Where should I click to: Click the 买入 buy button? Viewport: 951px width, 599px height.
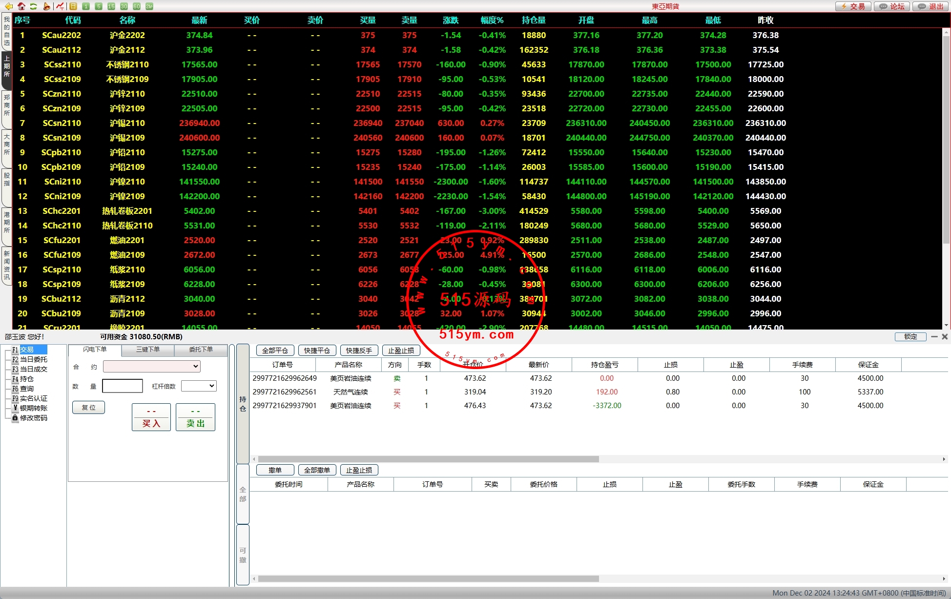151,417
